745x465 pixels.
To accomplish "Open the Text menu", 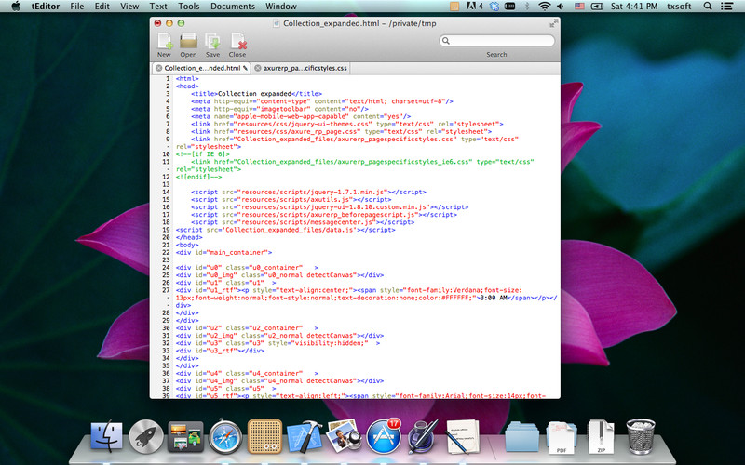I will [158, 7].
